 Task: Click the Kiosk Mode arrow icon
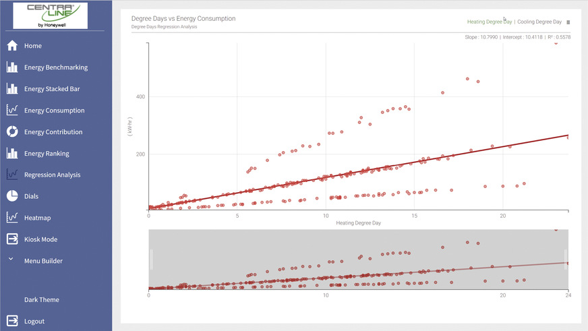pos(11,239)
